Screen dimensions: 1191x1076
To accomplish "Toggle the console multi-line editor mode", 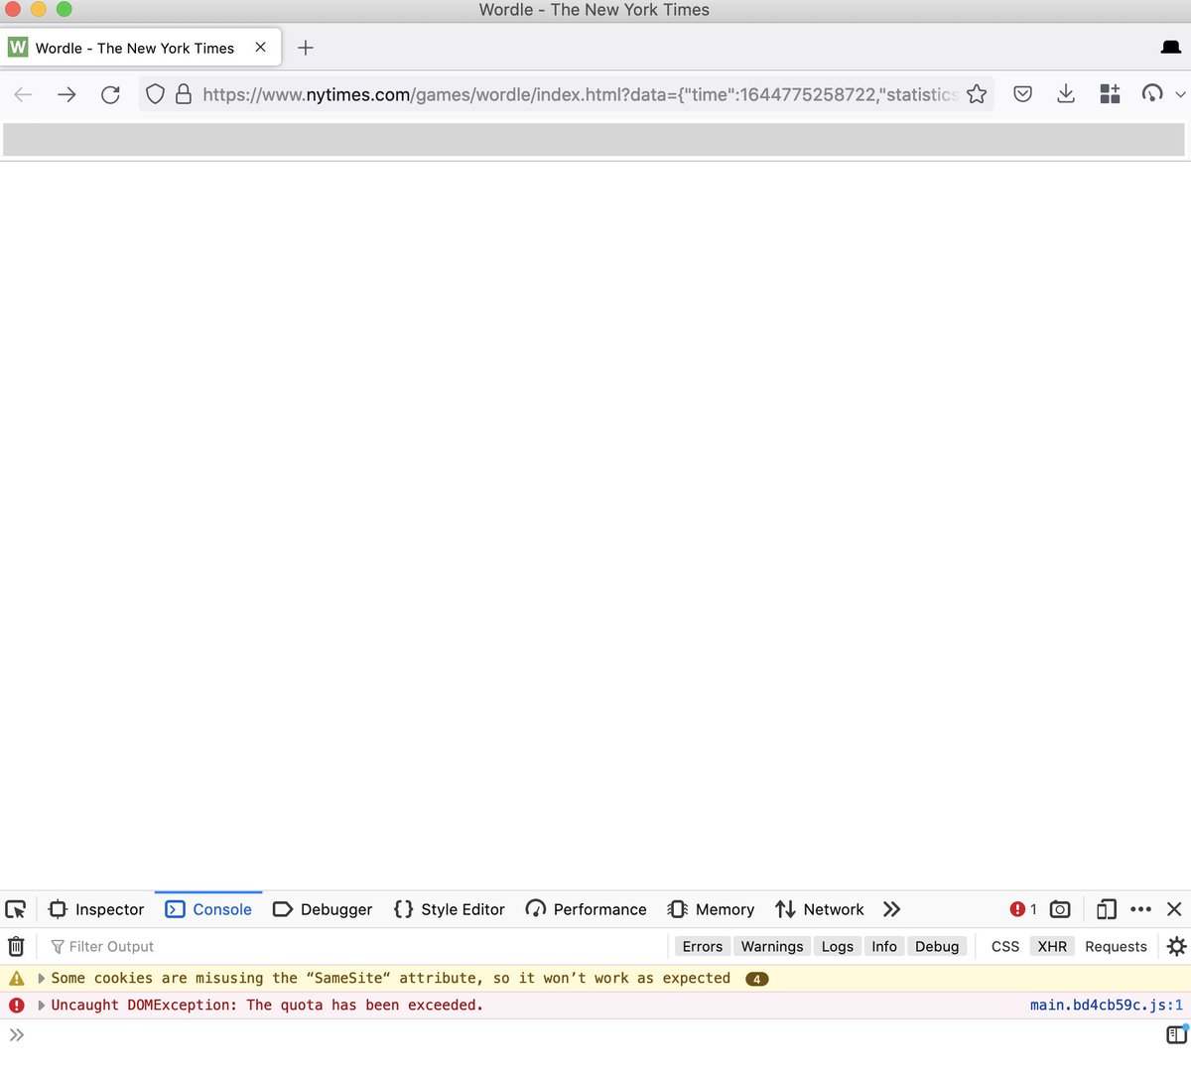I will click(x=1176, y=1035).
